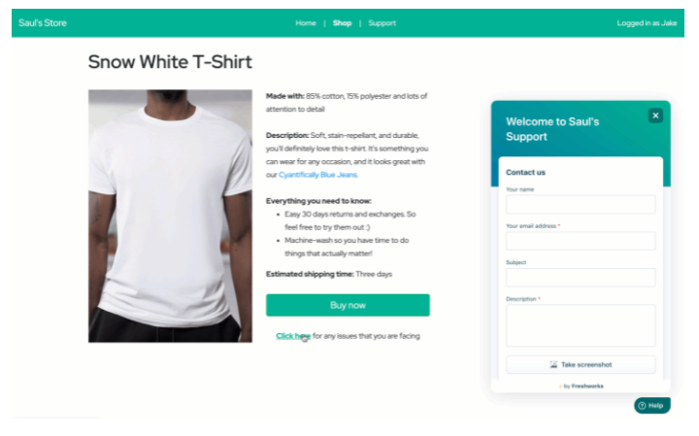The width and height of the screenshot is (699, 436).
Task: Click the Take screenshot button
Action: point(581,364)
